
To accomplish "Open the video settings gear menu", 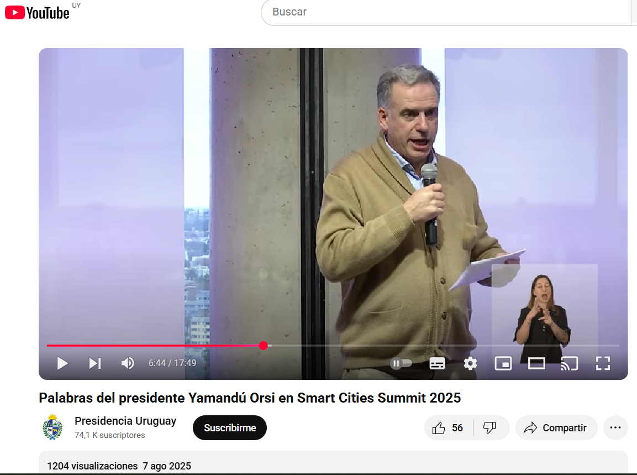I will click(470, 363).
